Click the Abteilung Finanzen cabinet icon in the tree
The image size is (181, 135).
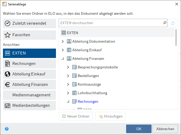(69, 59)
